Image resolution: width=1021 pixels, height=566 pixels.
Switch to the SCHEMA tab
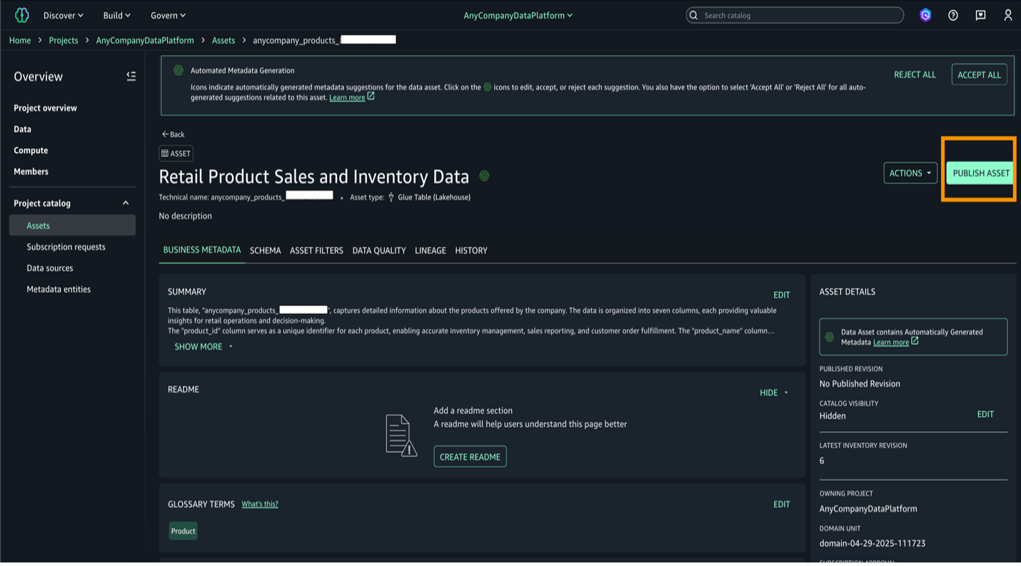[265, 251]
